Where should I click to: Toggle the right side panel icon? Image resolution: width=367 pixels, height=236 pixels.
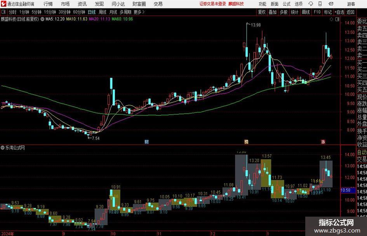(x=337, y=19)
